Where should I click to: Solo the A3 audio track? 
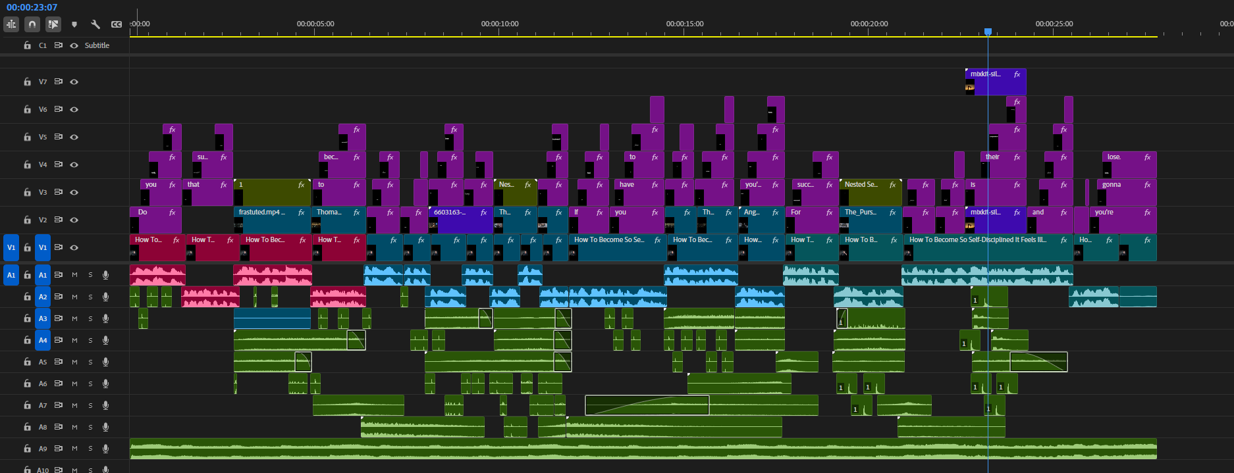pyautogui.click(x=90, y=318)
